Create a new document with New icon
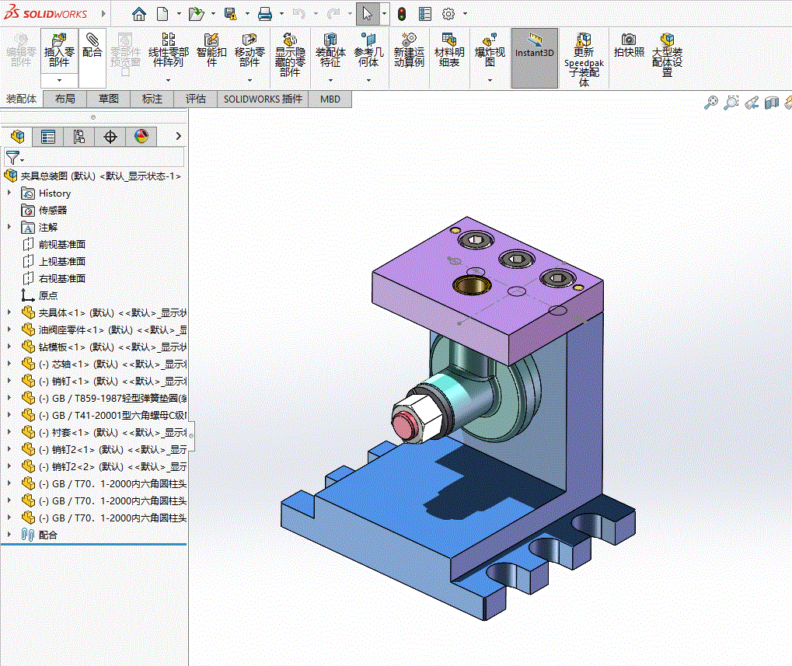Screen dimensions: 792x666 (x=162, y=14)
